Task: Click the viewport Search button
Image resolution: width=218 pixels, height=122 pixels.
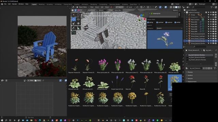Action: coord(120,7)
